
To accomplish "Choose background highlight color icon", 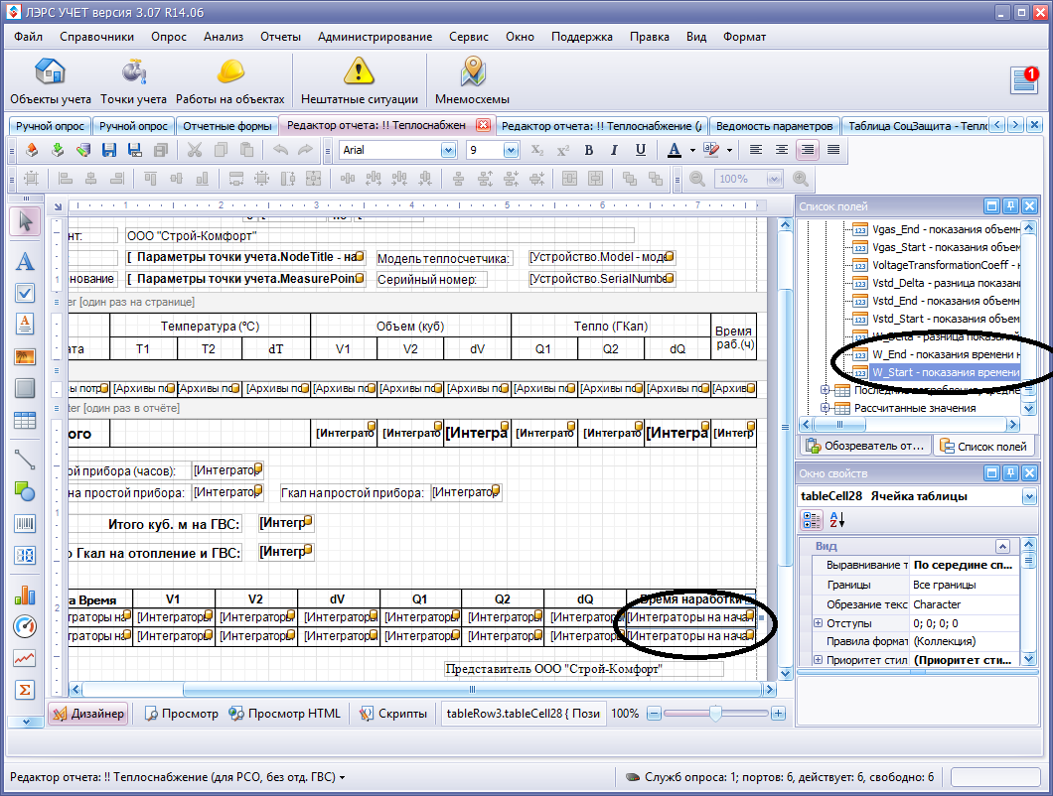I will [711, 150].
